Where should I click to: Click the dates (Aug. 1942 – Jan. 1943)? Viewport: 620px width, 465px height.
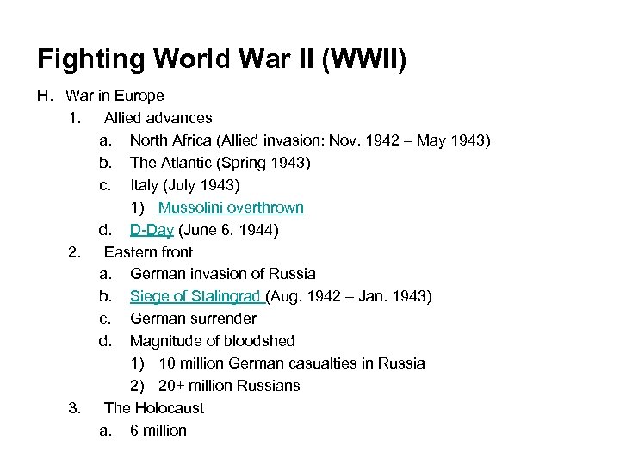pos(349,296)
